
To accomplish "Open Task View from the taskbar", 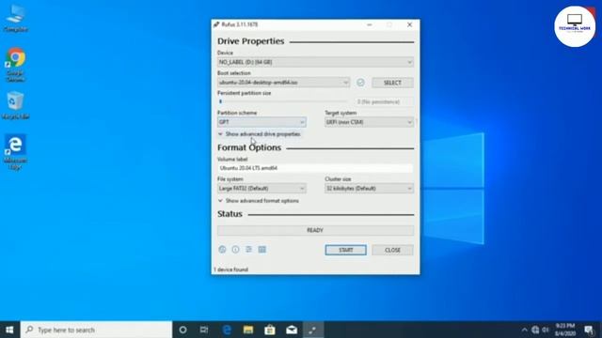I will click(x=204, y=330).
